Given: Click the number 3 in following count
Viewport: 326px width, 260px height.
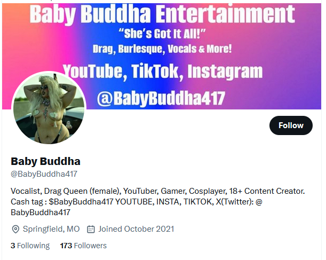Looking at the screenshot, I should pyautogui.click(x=13, y=246).
